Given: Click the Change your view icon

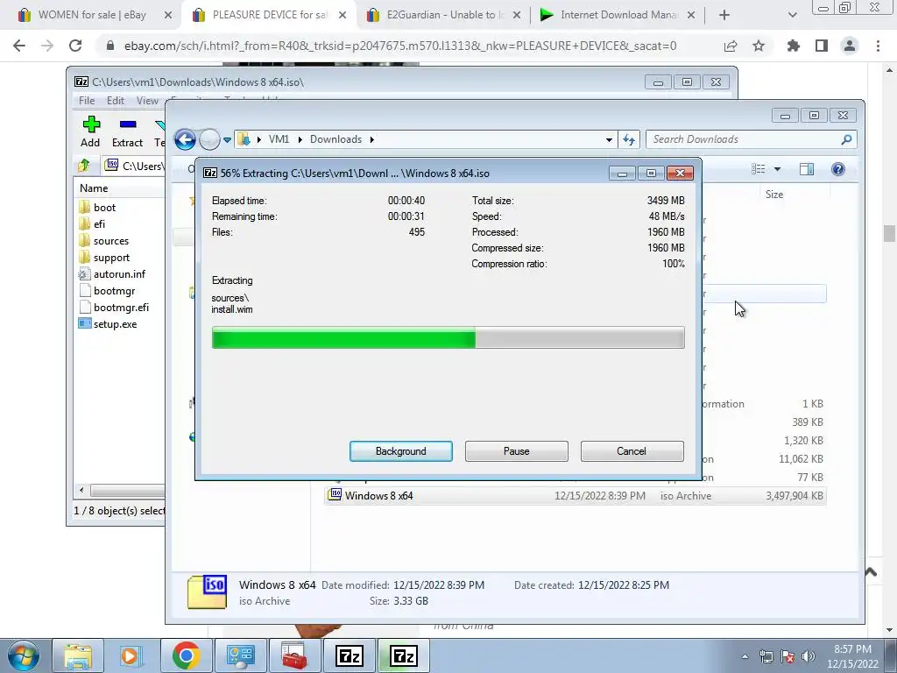Looking at the screenshot, I should click(759, 169).
